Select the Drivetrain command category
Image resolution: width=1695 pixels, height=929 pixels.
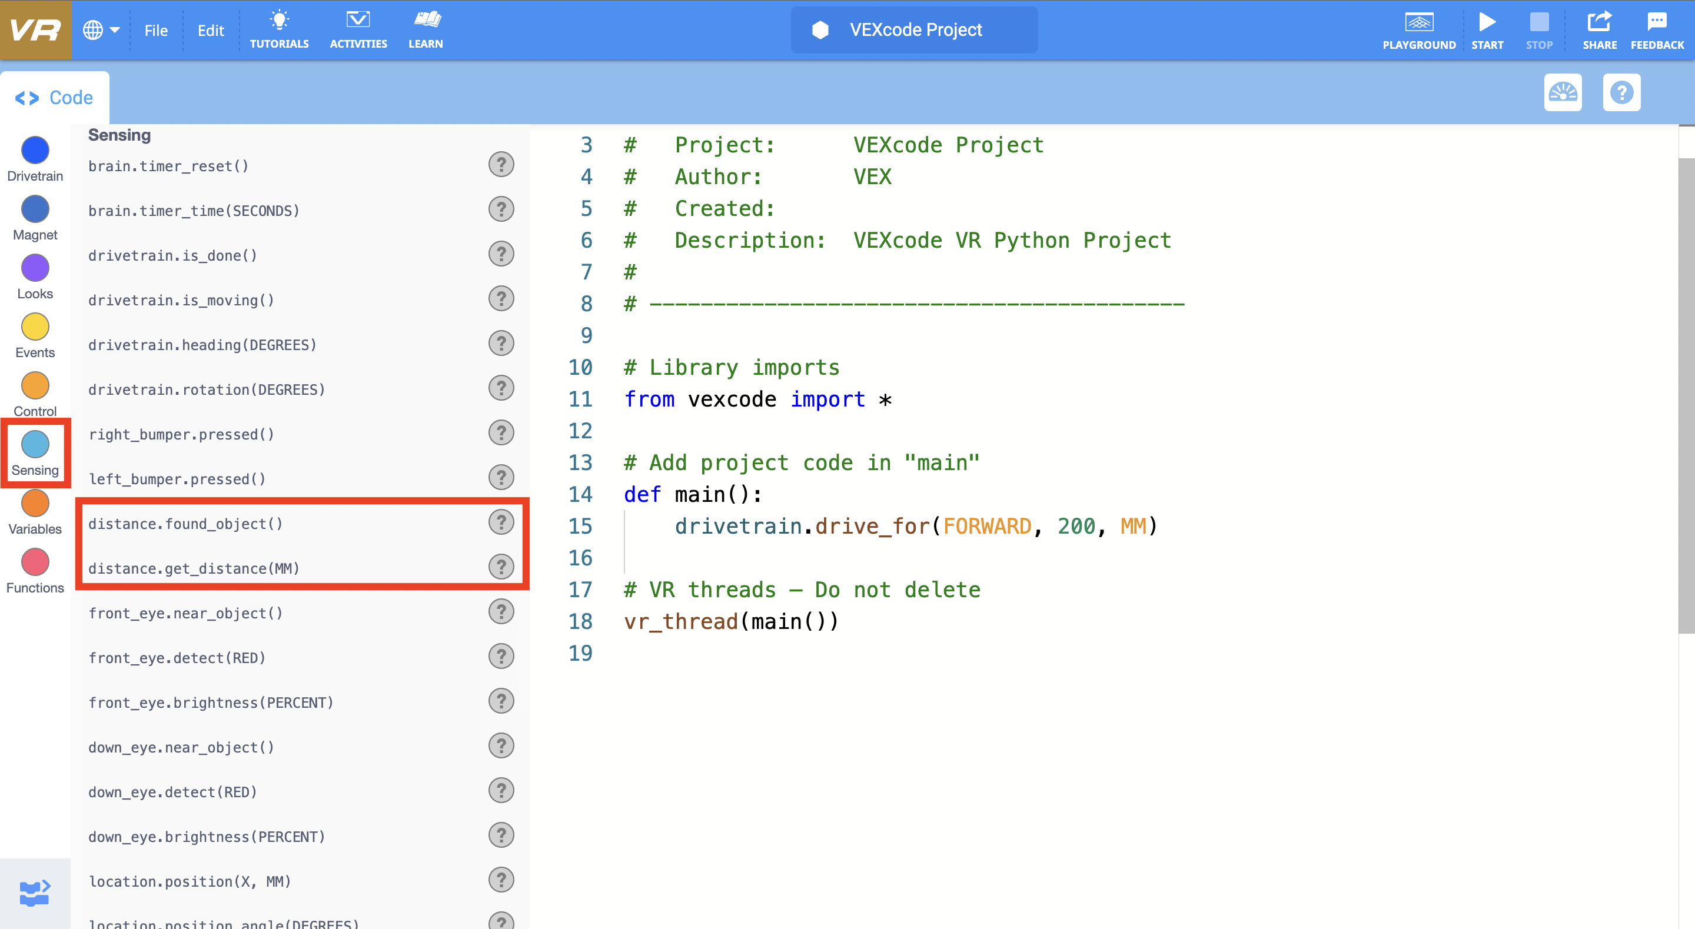click(x=35, y=150)
